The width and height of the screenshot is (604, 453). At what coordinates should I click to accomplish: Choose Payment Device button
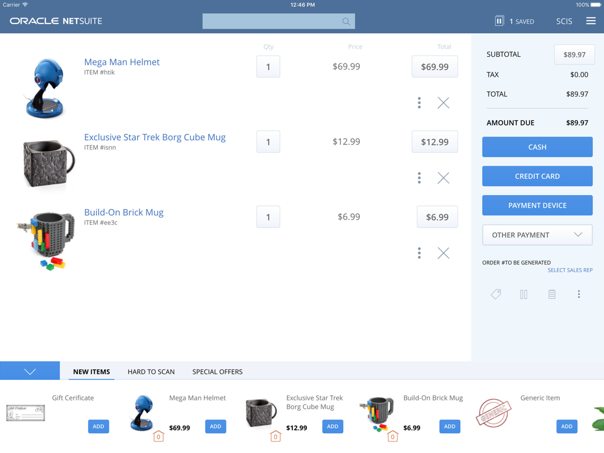pyautogui.click(x=537, y=205)
